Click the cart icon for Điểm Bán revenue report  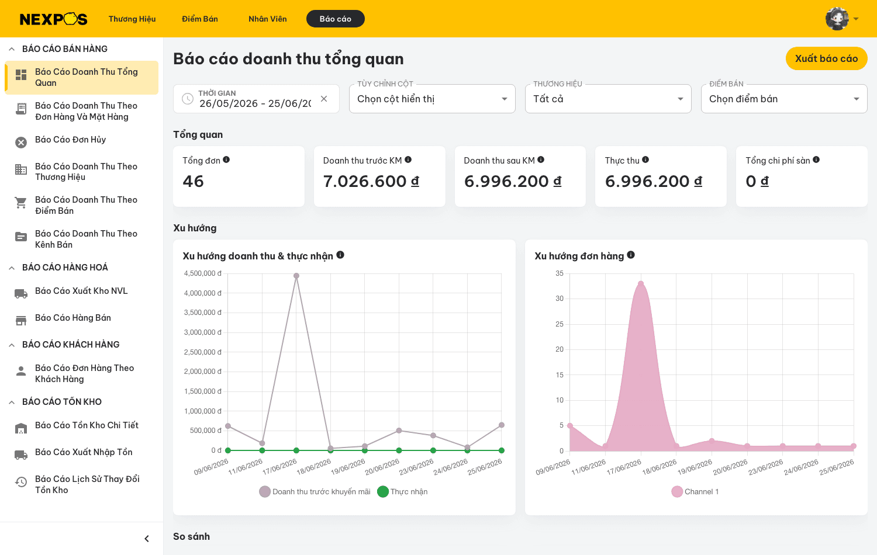21,203
